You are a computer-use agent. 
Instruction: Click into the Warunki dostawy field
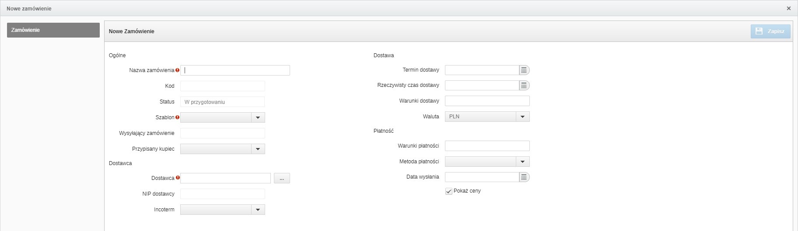point(487,101)
